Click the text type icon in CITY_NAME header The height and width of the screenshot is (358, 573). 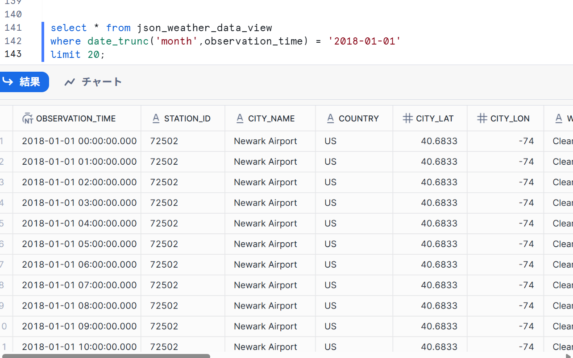[240, 118]
